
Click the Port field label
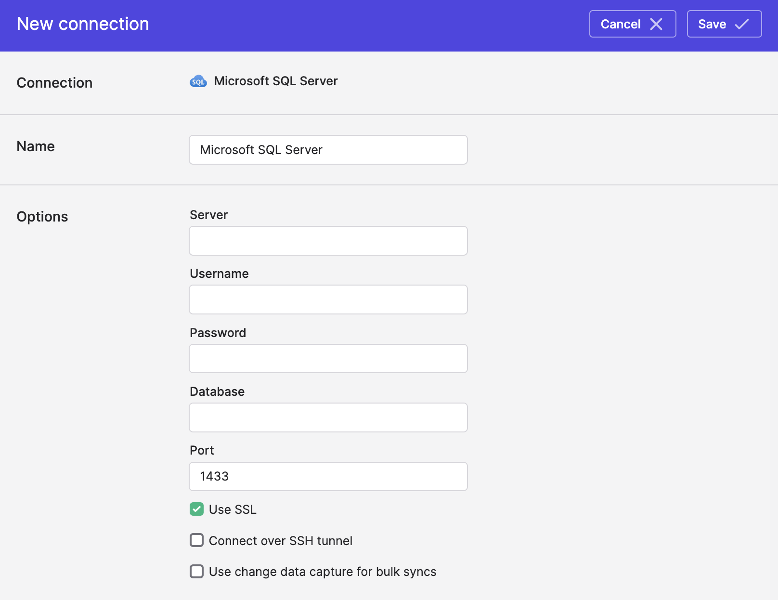(x=202, y=450)
